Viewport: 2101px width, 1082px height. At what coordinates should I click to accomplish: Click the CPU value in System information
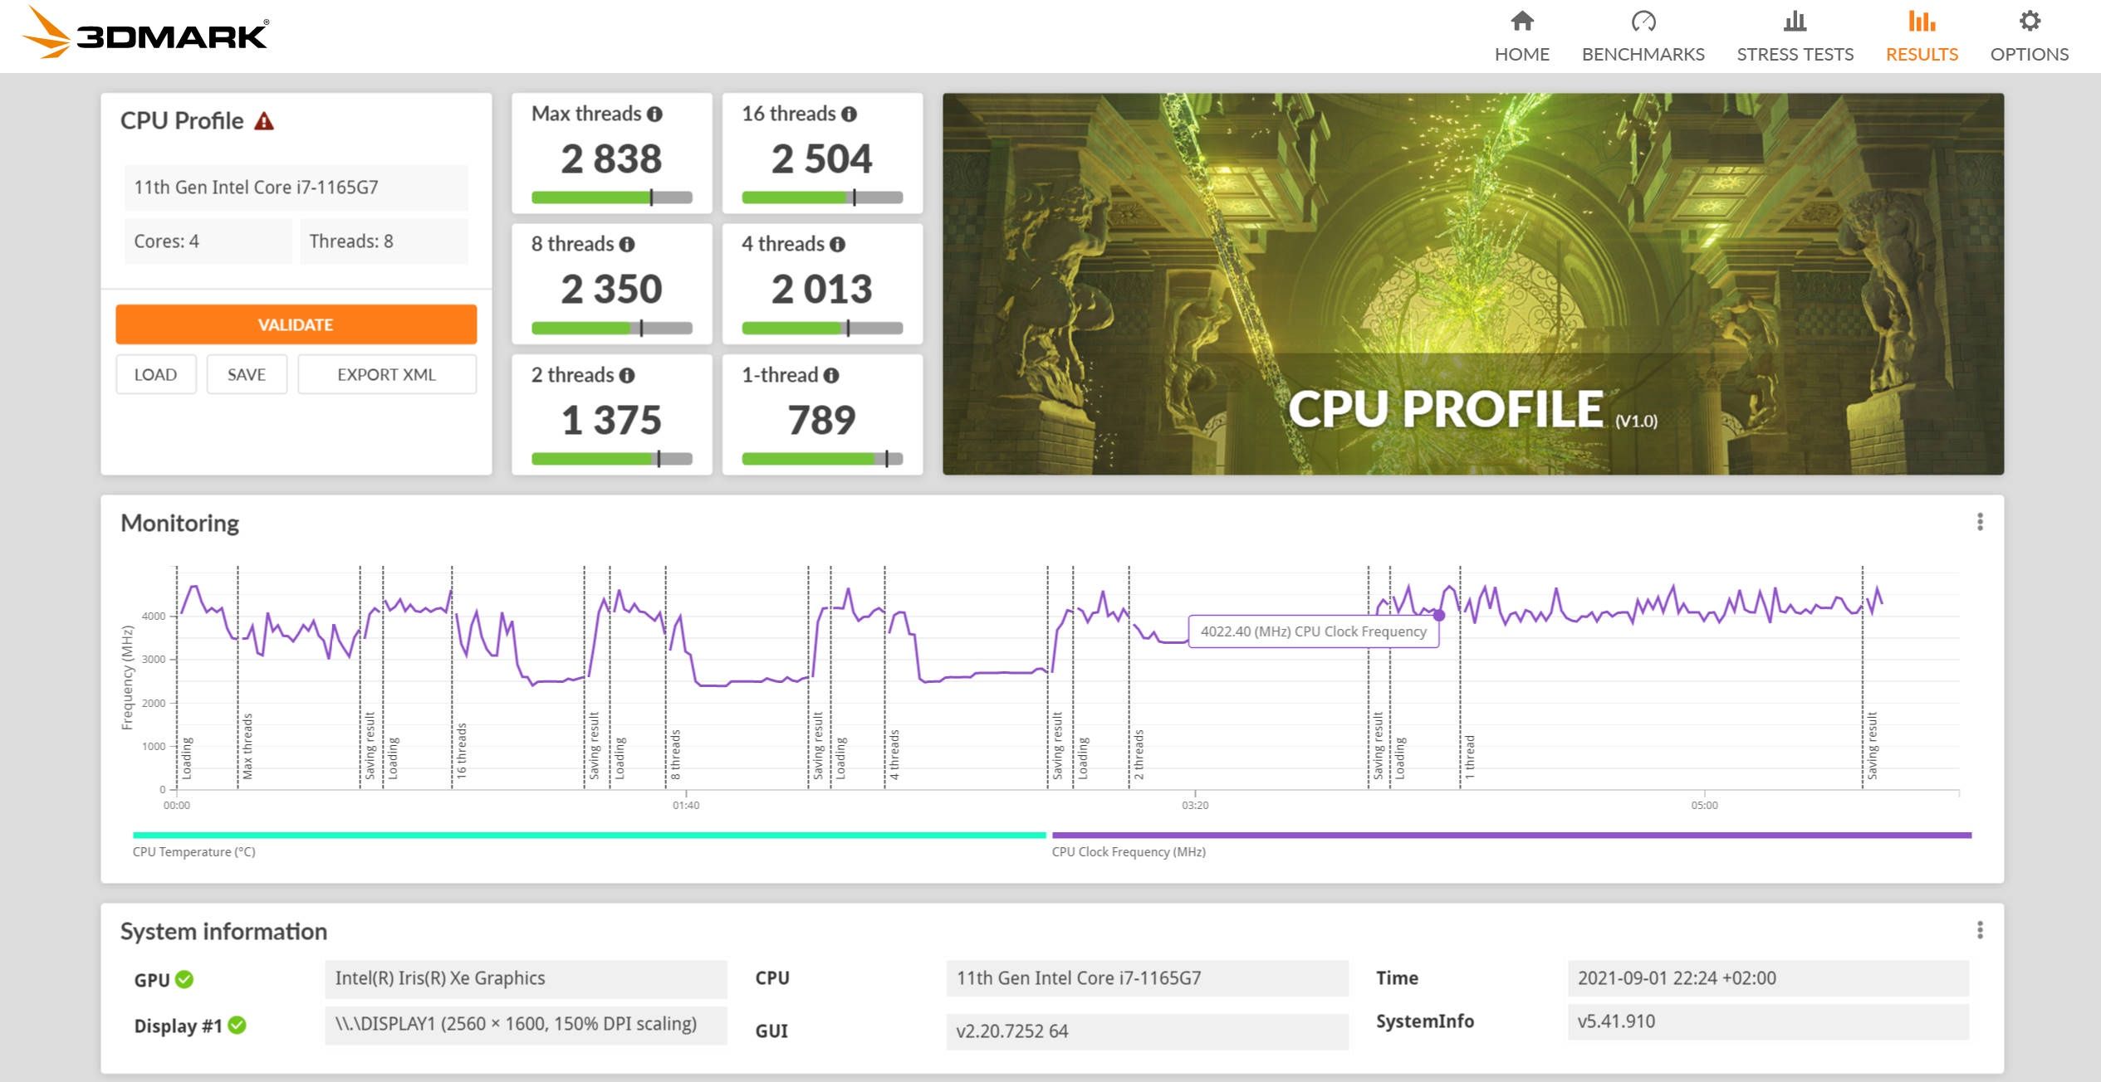1147,978
